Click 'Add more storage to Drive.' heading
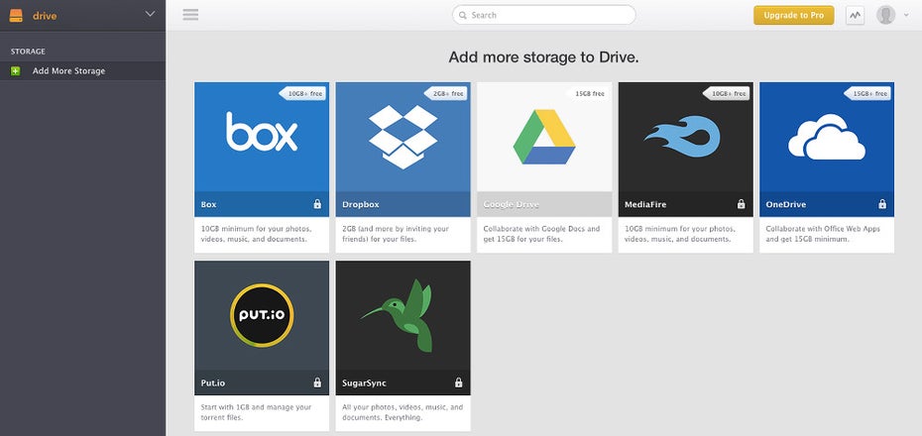922x436 pixels. 543,57
